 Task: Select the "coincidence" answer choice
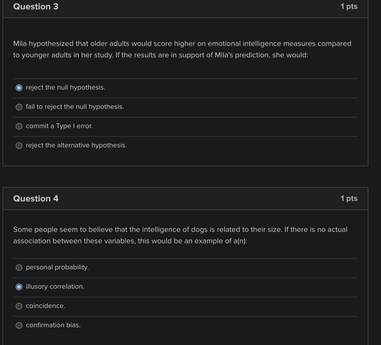click(19, 306)
